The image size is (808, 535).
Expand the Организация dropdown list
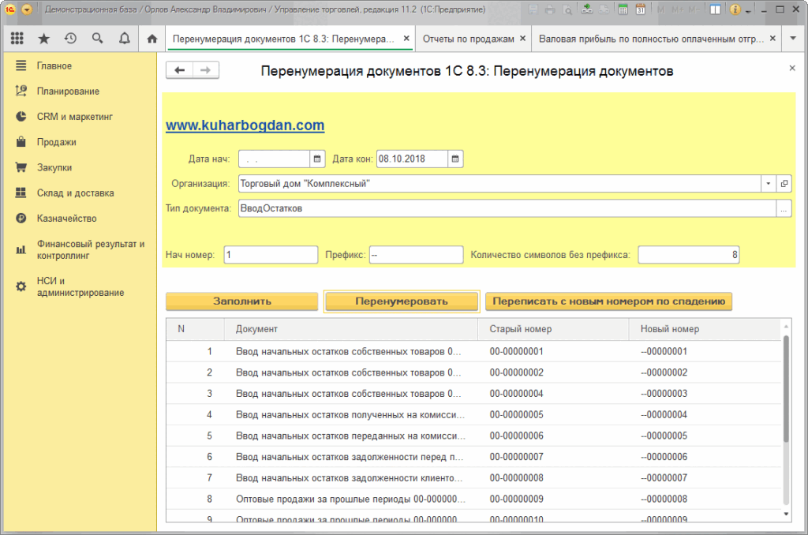(769, 184)
